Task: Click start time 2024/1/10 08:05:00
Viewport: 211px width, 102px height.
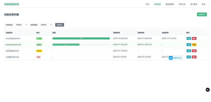Action: click(145, 38)
